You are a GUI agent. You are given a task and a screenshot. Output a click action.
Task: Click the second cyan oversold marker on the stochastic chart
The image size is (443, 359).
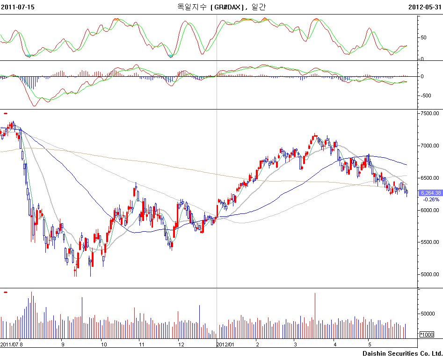pyautogui.click(x=170, y=56)
